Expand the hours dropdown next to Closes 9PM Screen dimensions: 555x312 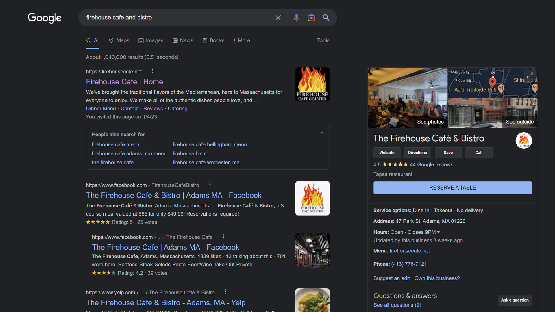(438, 232)
